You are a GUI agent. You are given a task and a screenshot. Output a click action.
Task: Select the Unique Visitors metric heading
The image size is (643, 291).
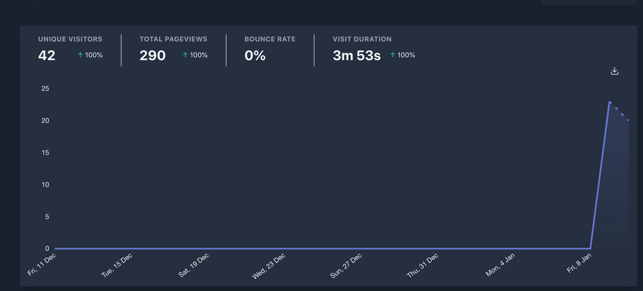pos(70,39)
